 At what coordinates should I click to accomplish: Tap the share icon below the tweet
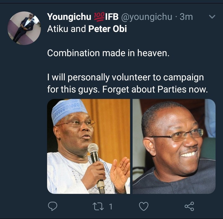(189, 206)
